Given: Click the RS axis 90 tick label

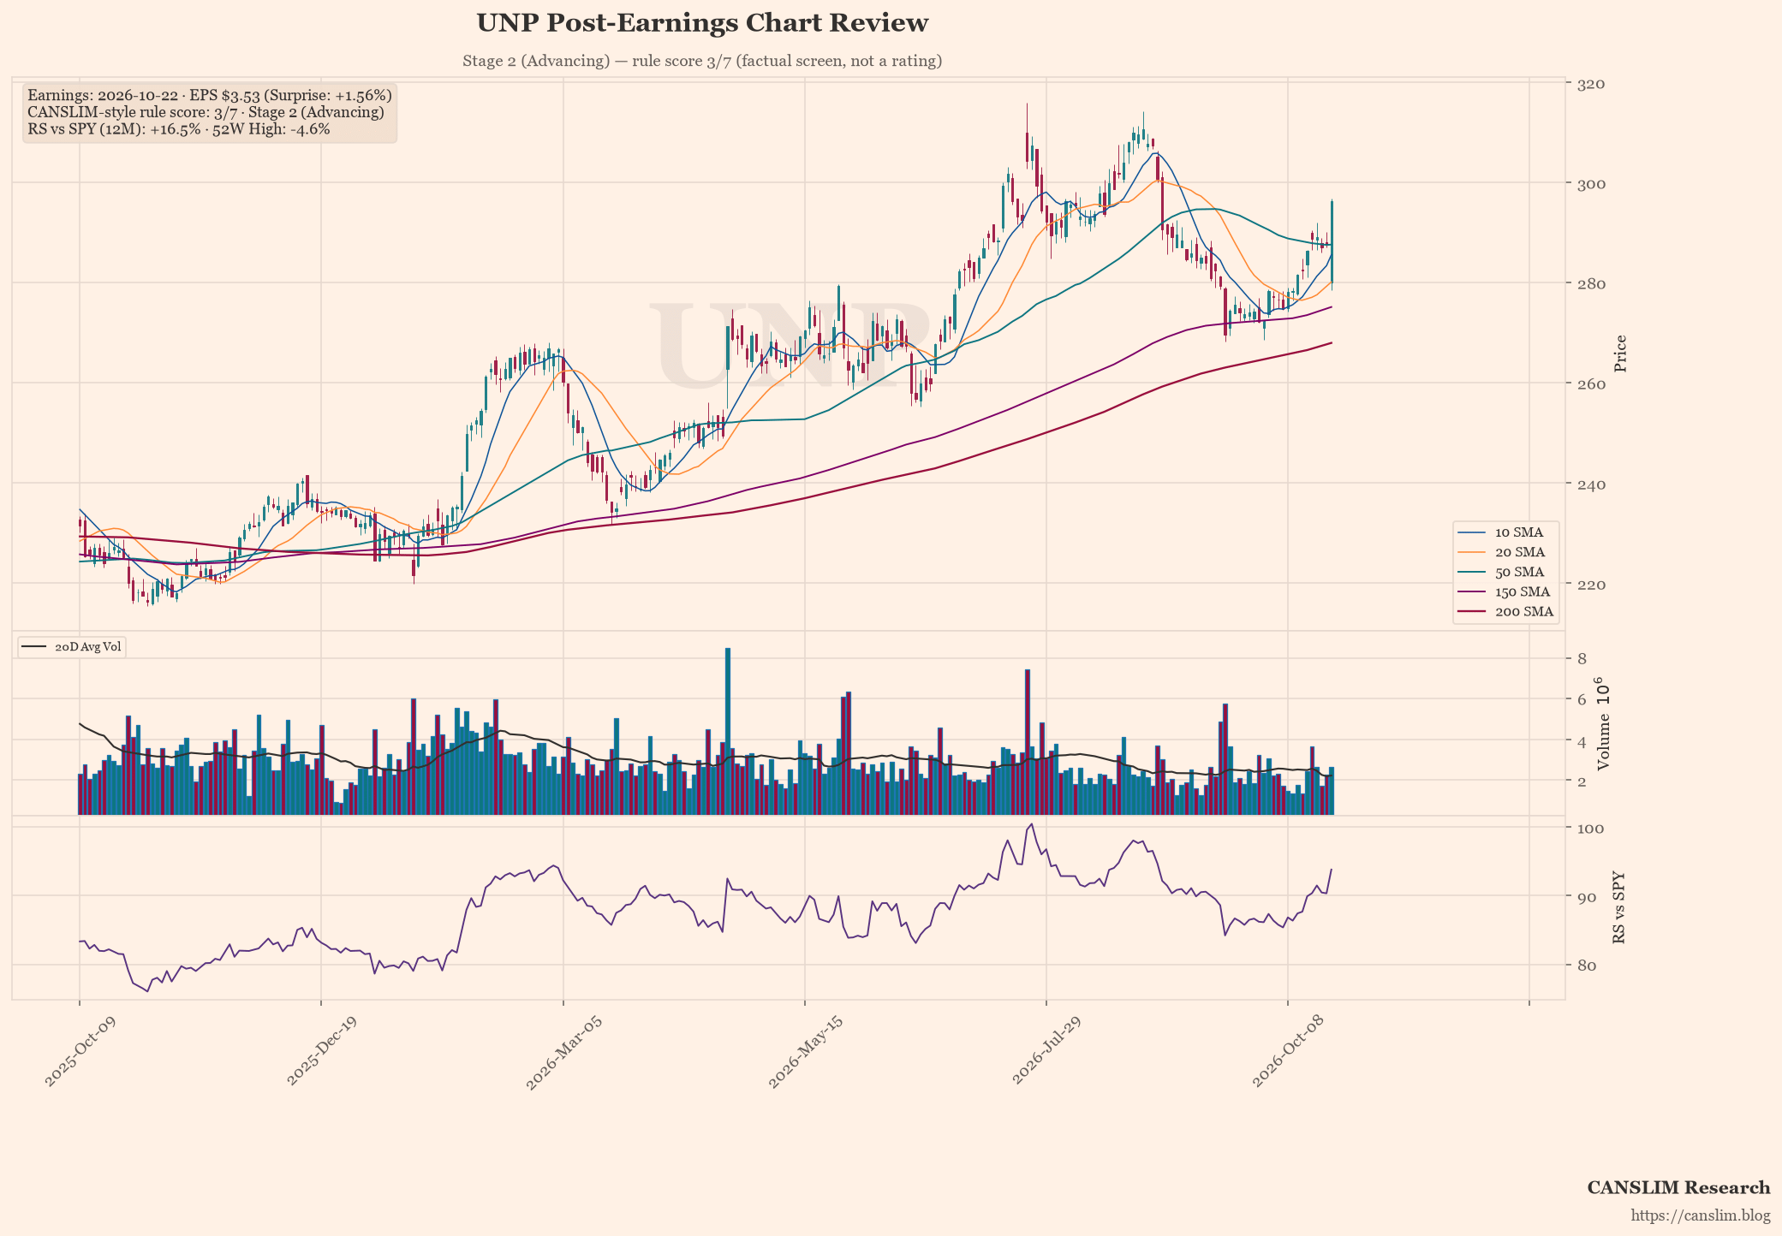Looking at the screenshot, I should (1587, 896).
